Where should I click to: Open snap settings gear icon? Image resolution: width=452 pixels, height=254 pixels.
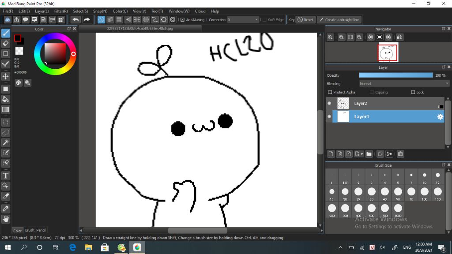click(173, 19)
